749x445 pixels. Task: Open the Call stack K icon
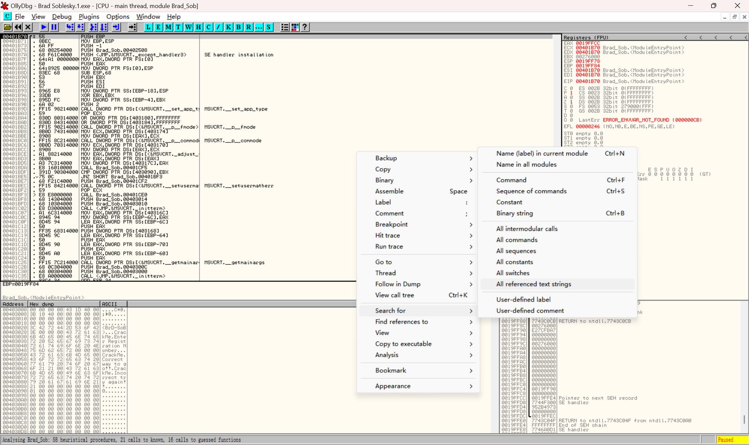228,27
